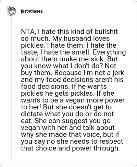Viewport: 137px width, 167px height.
Task: Select the word 'Everything' in the comment
Action: [x=109, y=52]
